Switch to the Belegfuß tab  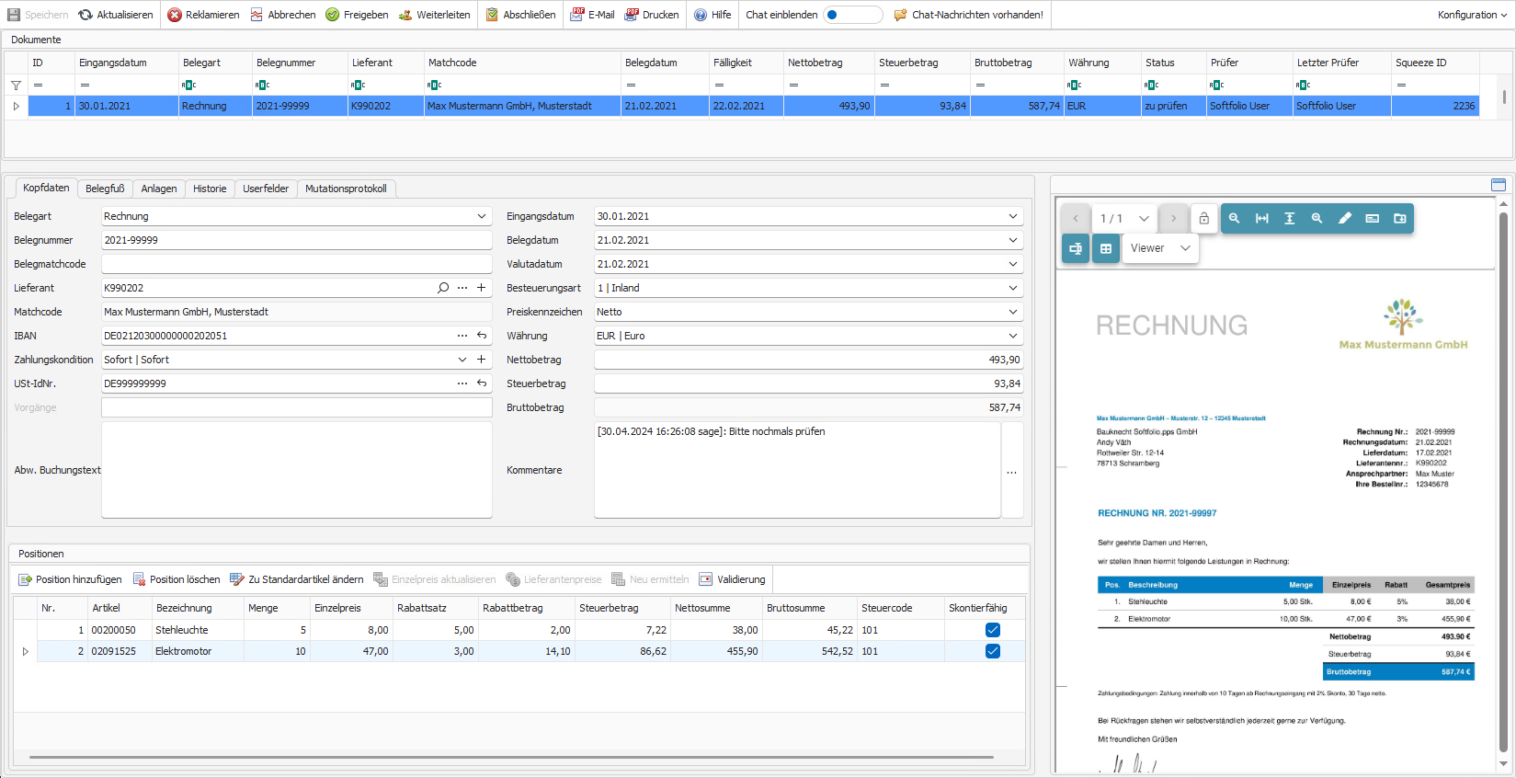point(105,189)
